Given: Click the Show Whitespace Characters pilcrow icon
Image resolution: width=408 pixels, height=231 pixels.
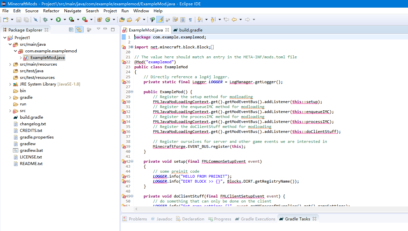Looking at the screenshot, I should (x=190, y=20).
